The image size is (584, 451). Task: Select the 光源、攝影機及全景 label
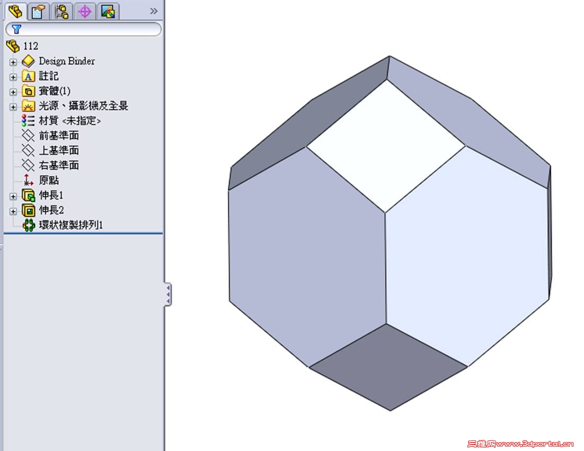[x=83, y=106]
